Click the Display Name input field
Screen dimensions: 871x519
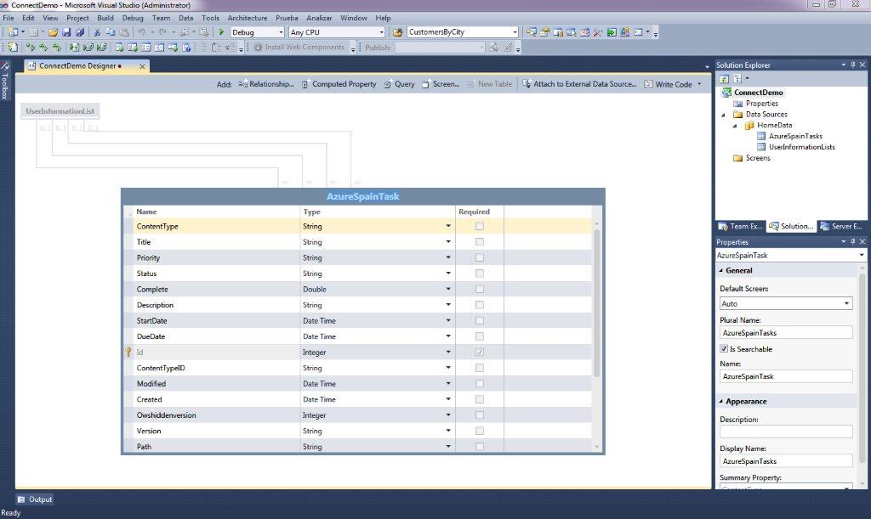point(786,460)
